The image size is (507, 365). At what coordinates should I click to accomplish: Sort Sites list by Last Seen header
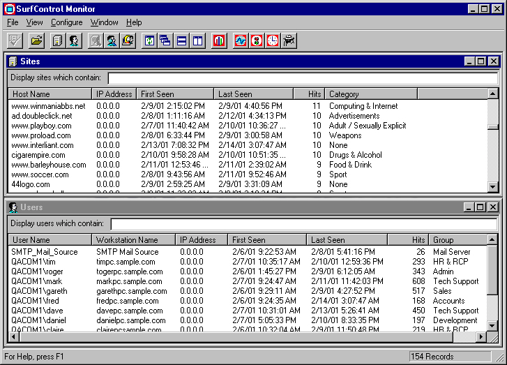click(254, 94)
